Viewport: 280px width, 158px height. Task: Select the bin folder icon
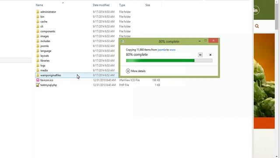(38, 17)
